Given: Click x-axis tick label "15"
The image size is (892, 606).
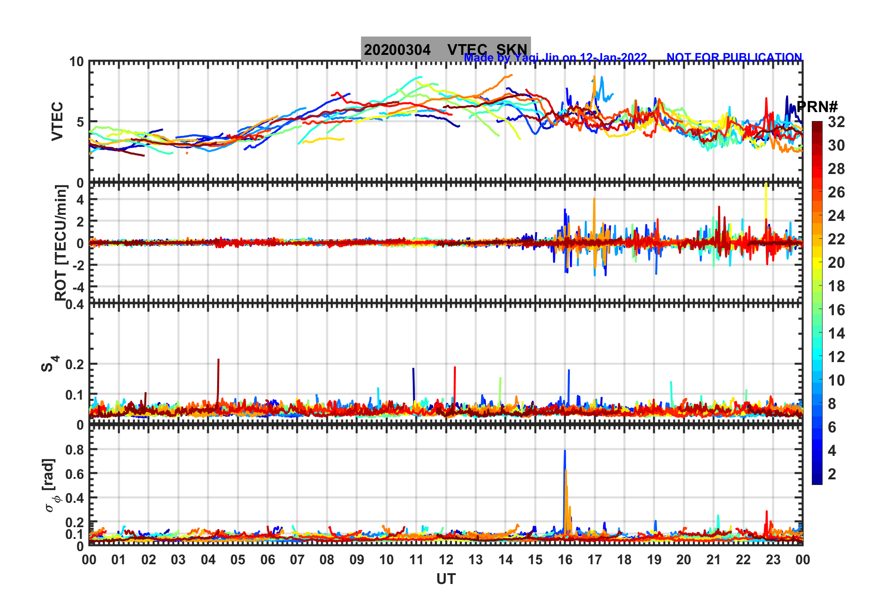Looking at the screenshot, I should (535, 560).
